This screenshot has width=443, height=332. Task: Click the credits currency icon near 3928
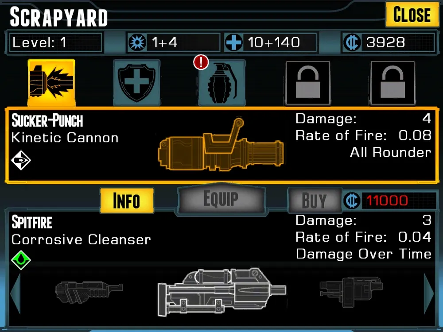pos(352,42)
